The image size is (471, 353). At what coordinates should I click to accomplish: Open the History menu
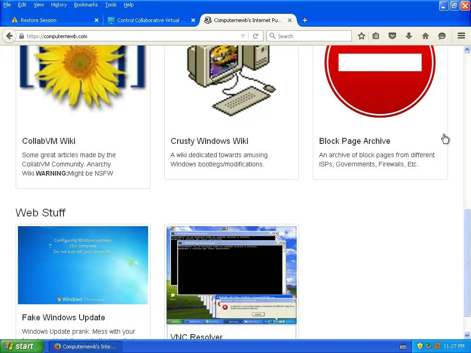tap(58, 5)
